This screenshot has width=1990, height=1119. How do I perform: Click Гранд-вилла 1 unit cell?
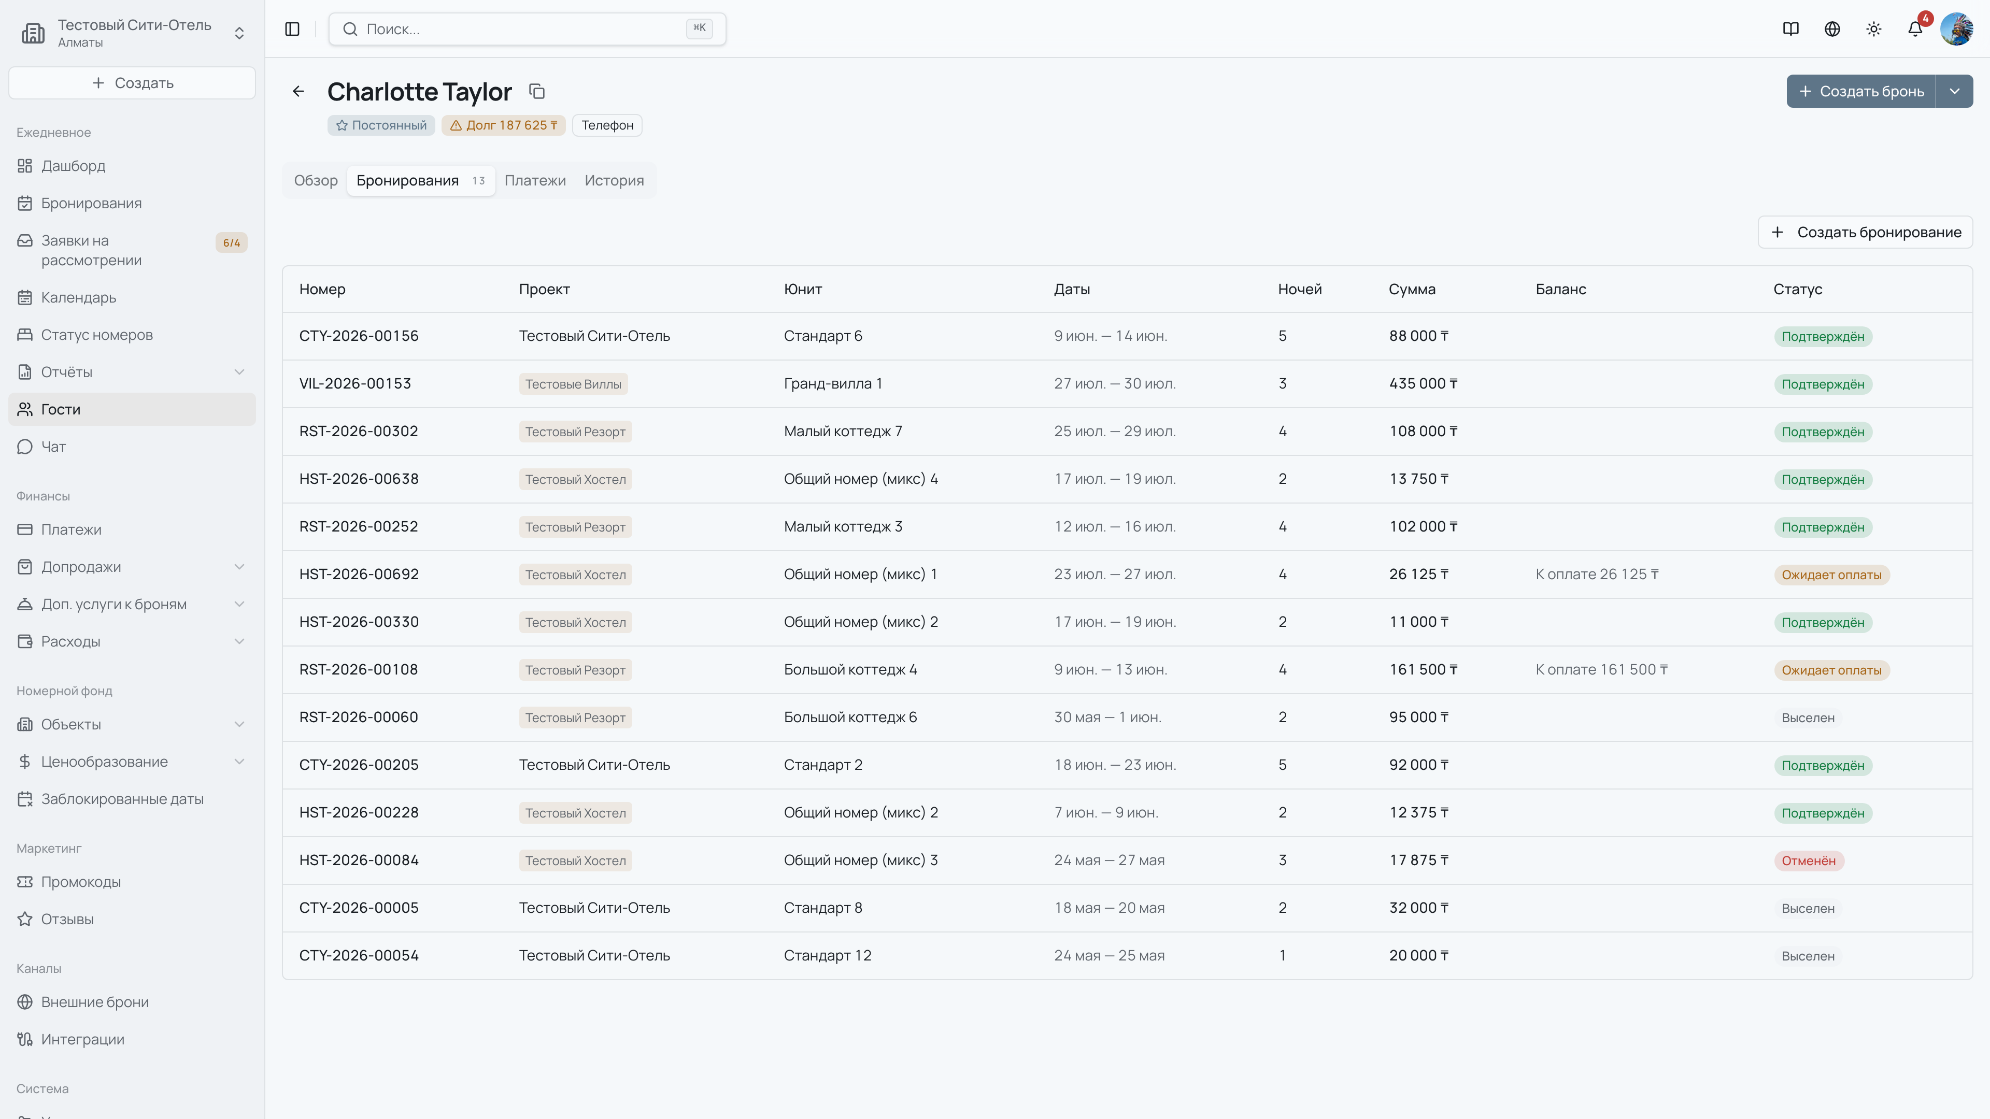[833, 384]
